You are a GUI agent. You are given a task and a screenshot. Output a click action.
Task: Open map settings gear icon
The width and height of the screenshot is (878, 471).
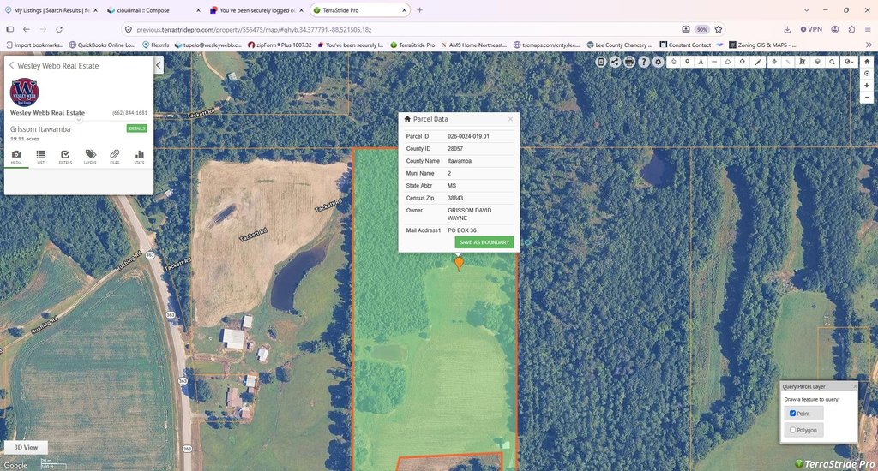pyautogui.click(x=658, y=62)
